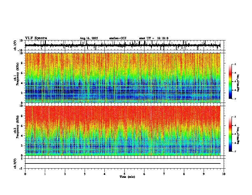Click the time axis tick label '0'

pos(25,174)
